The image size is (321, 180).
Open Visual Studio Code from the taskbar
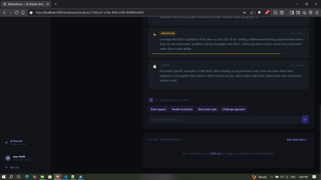(x=65, y=177)
